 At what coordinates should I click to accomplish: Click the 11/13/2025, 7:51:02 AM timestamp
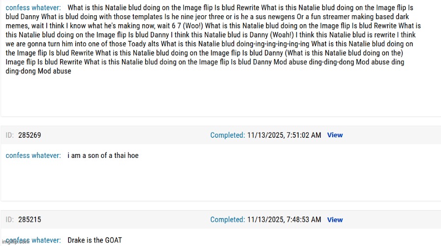click(284, 135)
